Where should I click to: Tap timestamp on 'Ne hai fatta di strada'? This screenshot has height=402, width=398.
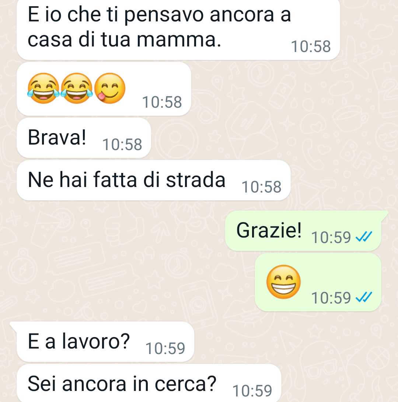[x=262, y=187]
